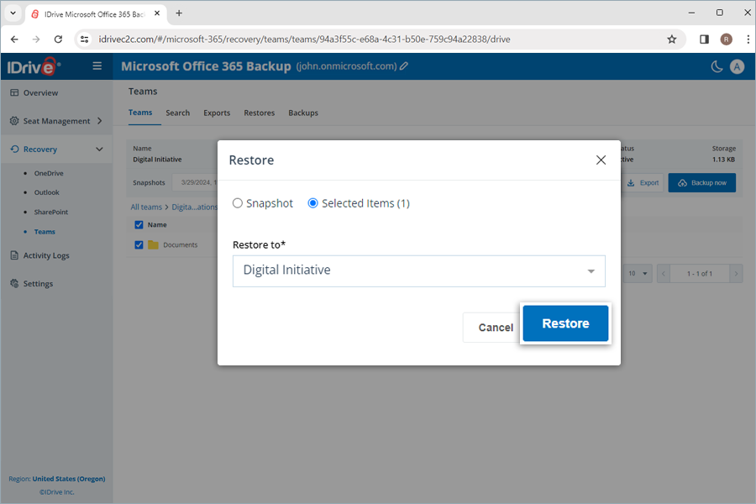Close the Restore dialog with X
Screen dimensions: 756x504
coord(601,160)
